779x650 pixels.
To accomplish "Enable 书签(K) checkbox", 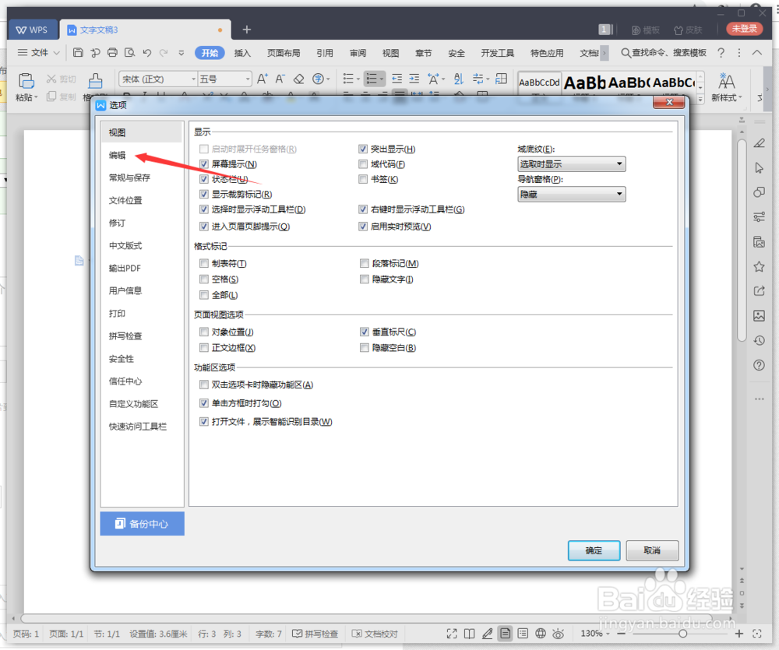I will point(363,179).
